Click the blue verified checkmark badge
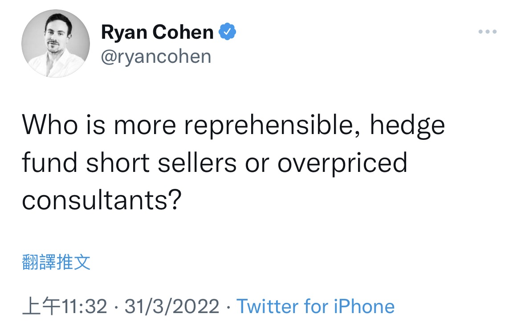 (x=227, y=32)
